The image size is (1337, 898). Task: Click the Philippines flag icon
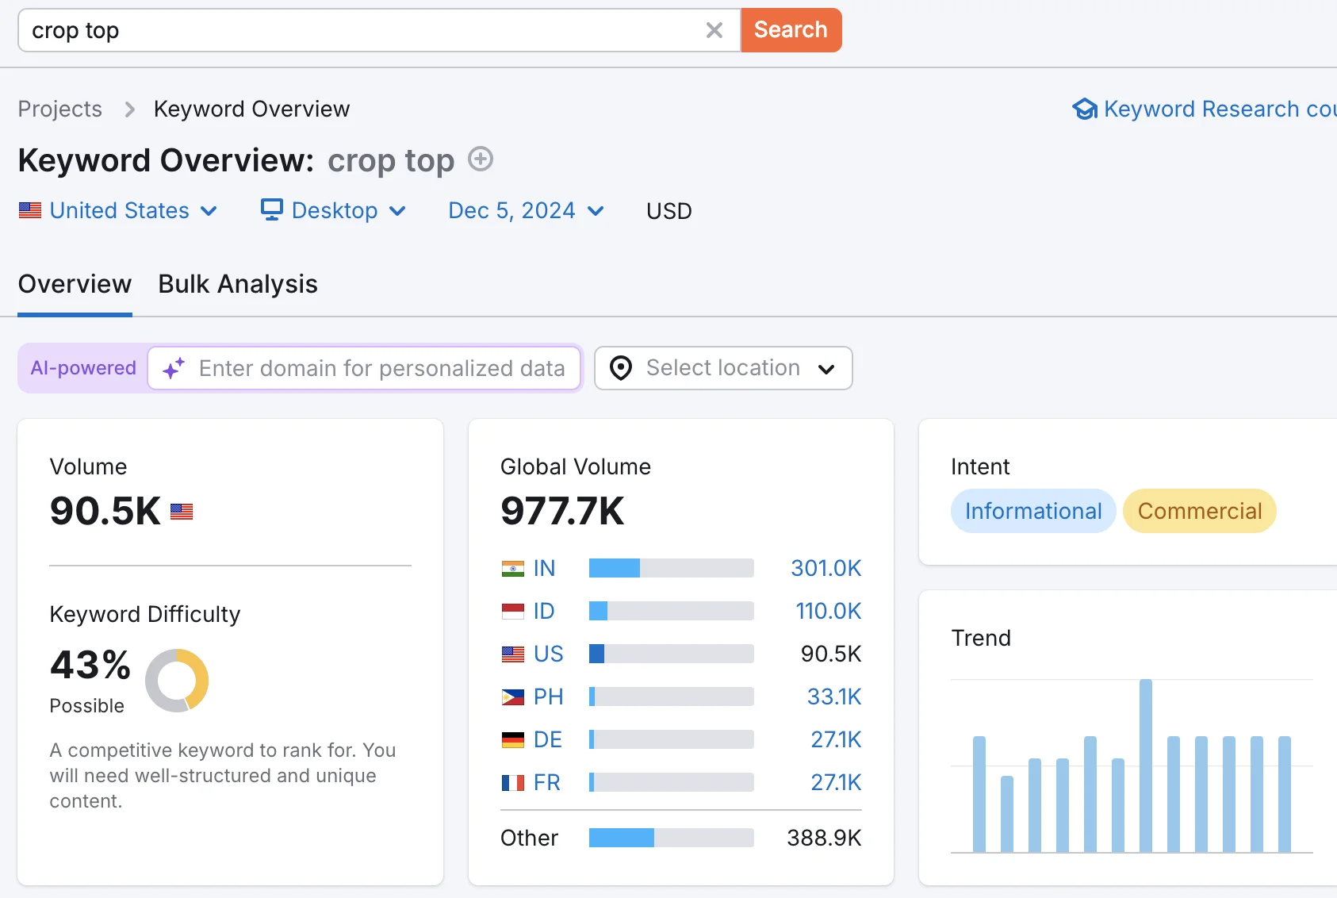[x=513, y=697]
